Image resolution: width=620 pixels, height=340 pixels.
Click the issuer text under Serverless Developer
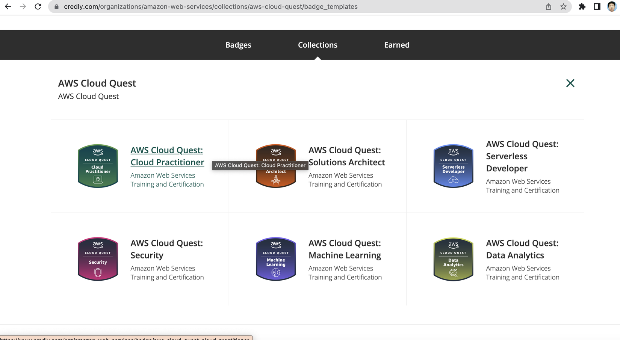point(523,186)
